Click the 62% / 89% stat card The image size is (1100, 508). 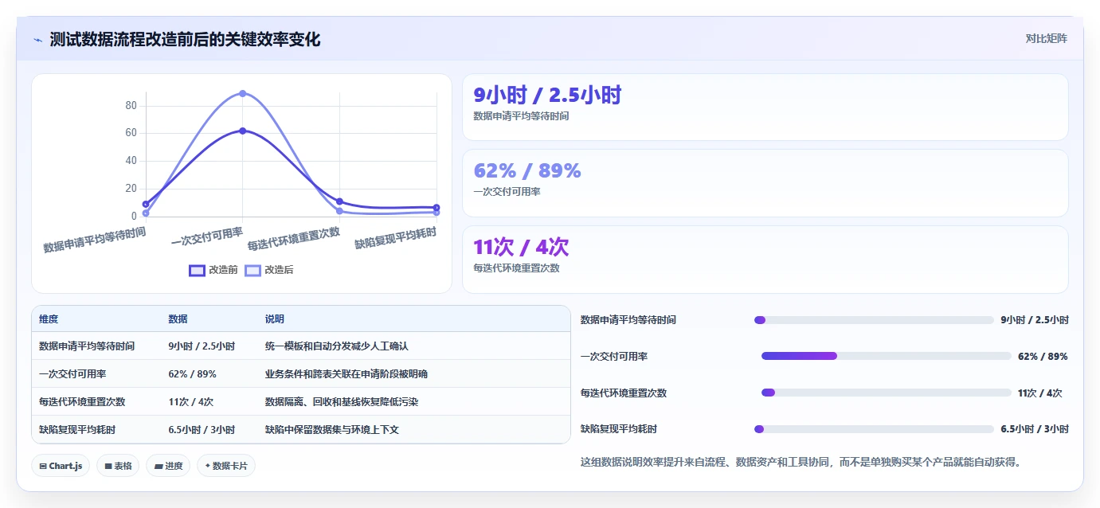(765, 183)
